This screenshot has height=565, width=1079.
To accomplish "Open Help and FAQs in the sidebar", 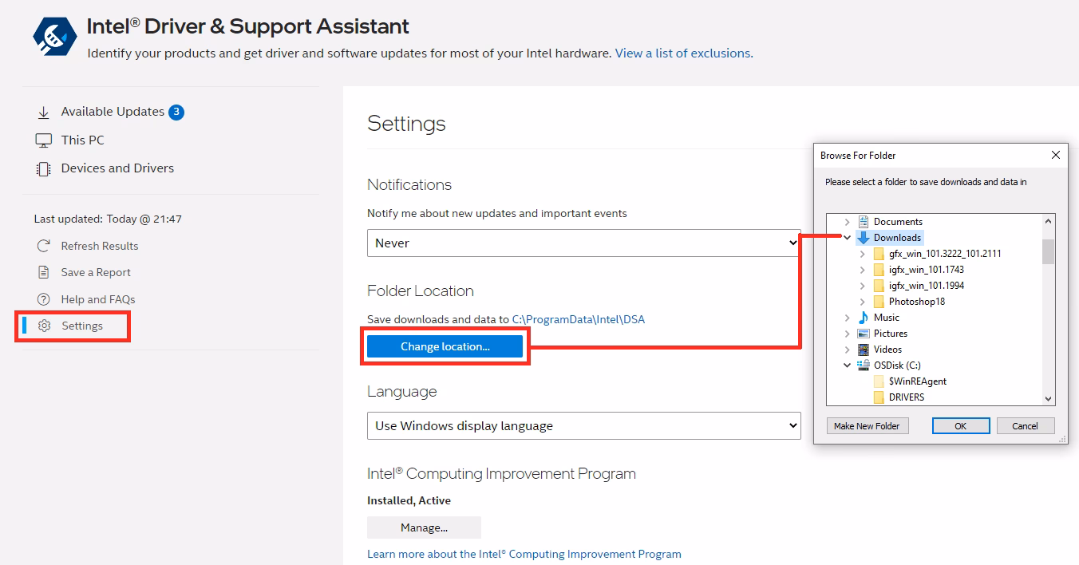I will tap(98, 299).
